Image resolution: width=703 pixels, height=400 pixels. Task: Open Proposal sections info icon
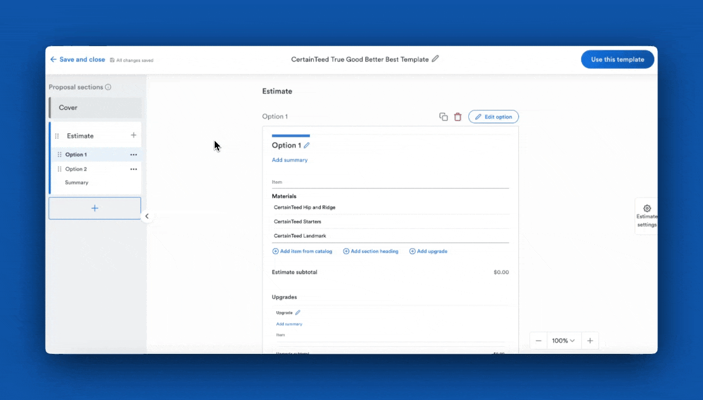click(108, 87)
